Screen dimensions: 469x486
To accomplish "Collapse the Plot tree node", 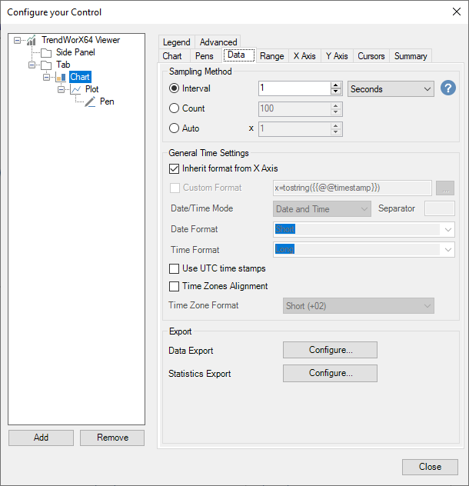I will [x=62, y=89].
